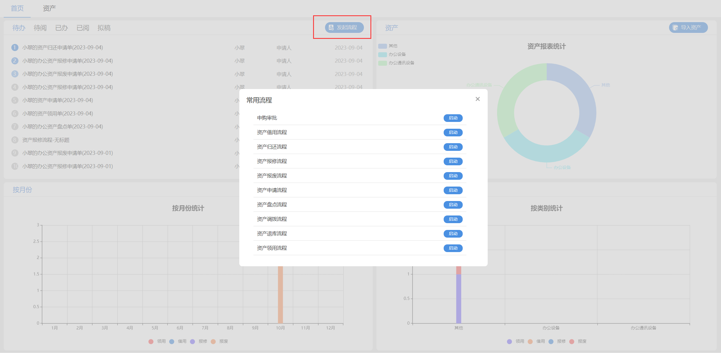Start the 资产盘点流程 process
This screenshot has height=353, width=721.
click(x=453, y=205)
